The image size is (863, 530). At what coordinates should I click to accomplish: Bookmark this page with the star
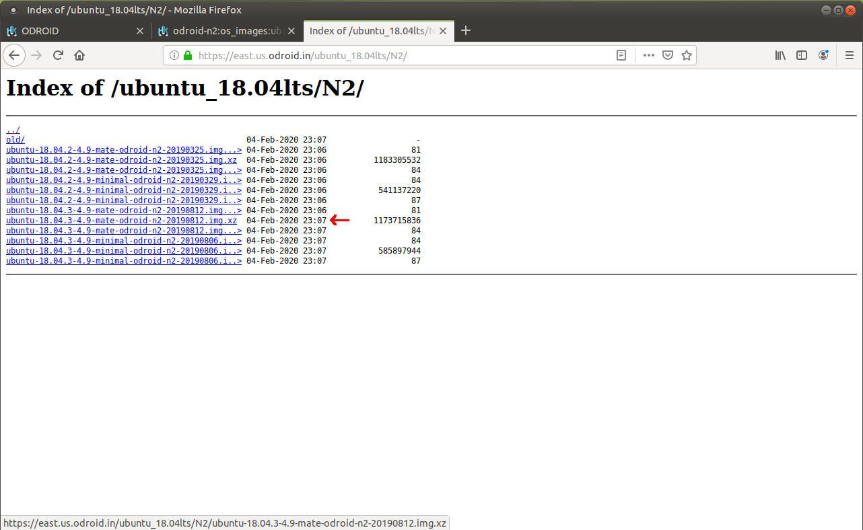click(686, 55)
